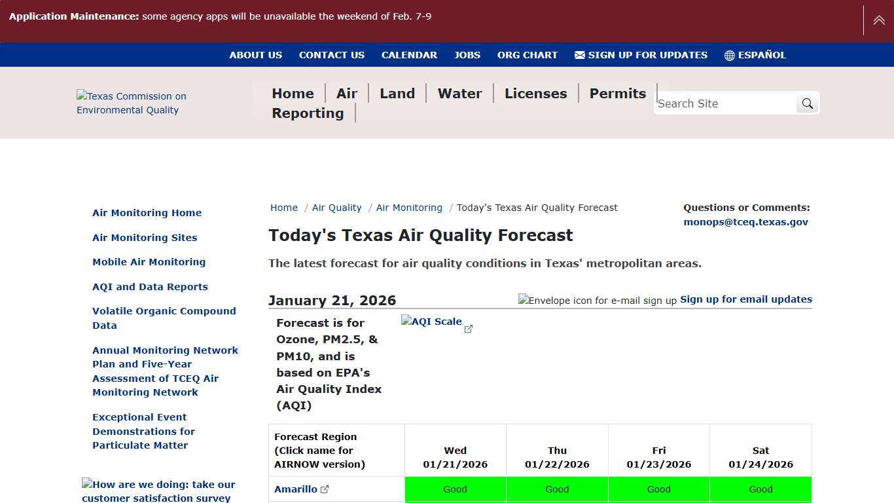Click the envelope icon beside Sign Up For Updates
Viewport: 894px width, 503px height.
[x=579, y=55]
